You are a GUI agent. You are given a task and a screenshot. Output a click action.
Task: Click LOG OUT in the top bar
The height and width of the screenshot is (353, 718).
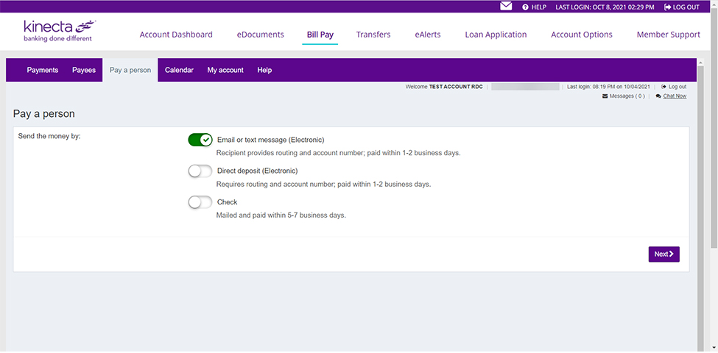[681, 7]
